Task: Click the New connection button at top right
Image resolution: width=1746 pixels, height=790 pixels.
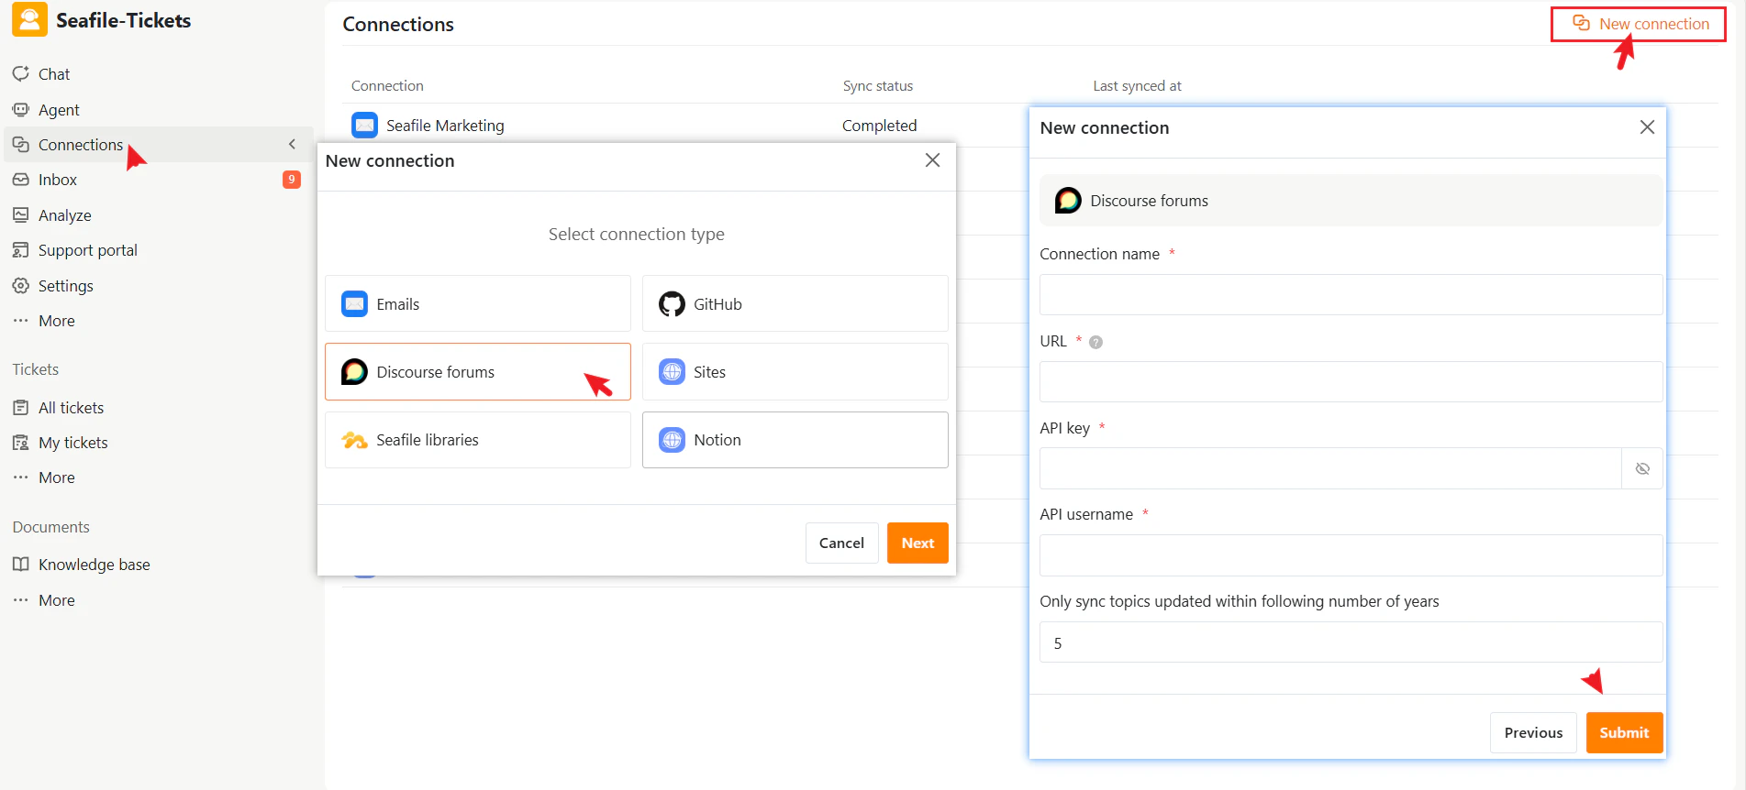Action: [1639, 24]
